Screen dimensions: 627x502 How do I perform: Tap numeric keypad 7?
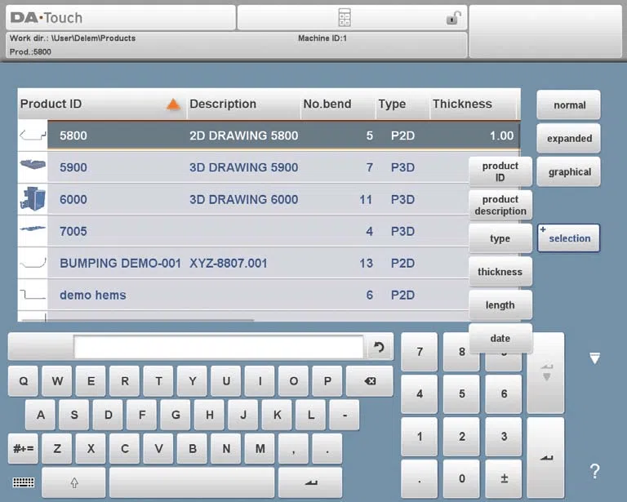point(419,352)
